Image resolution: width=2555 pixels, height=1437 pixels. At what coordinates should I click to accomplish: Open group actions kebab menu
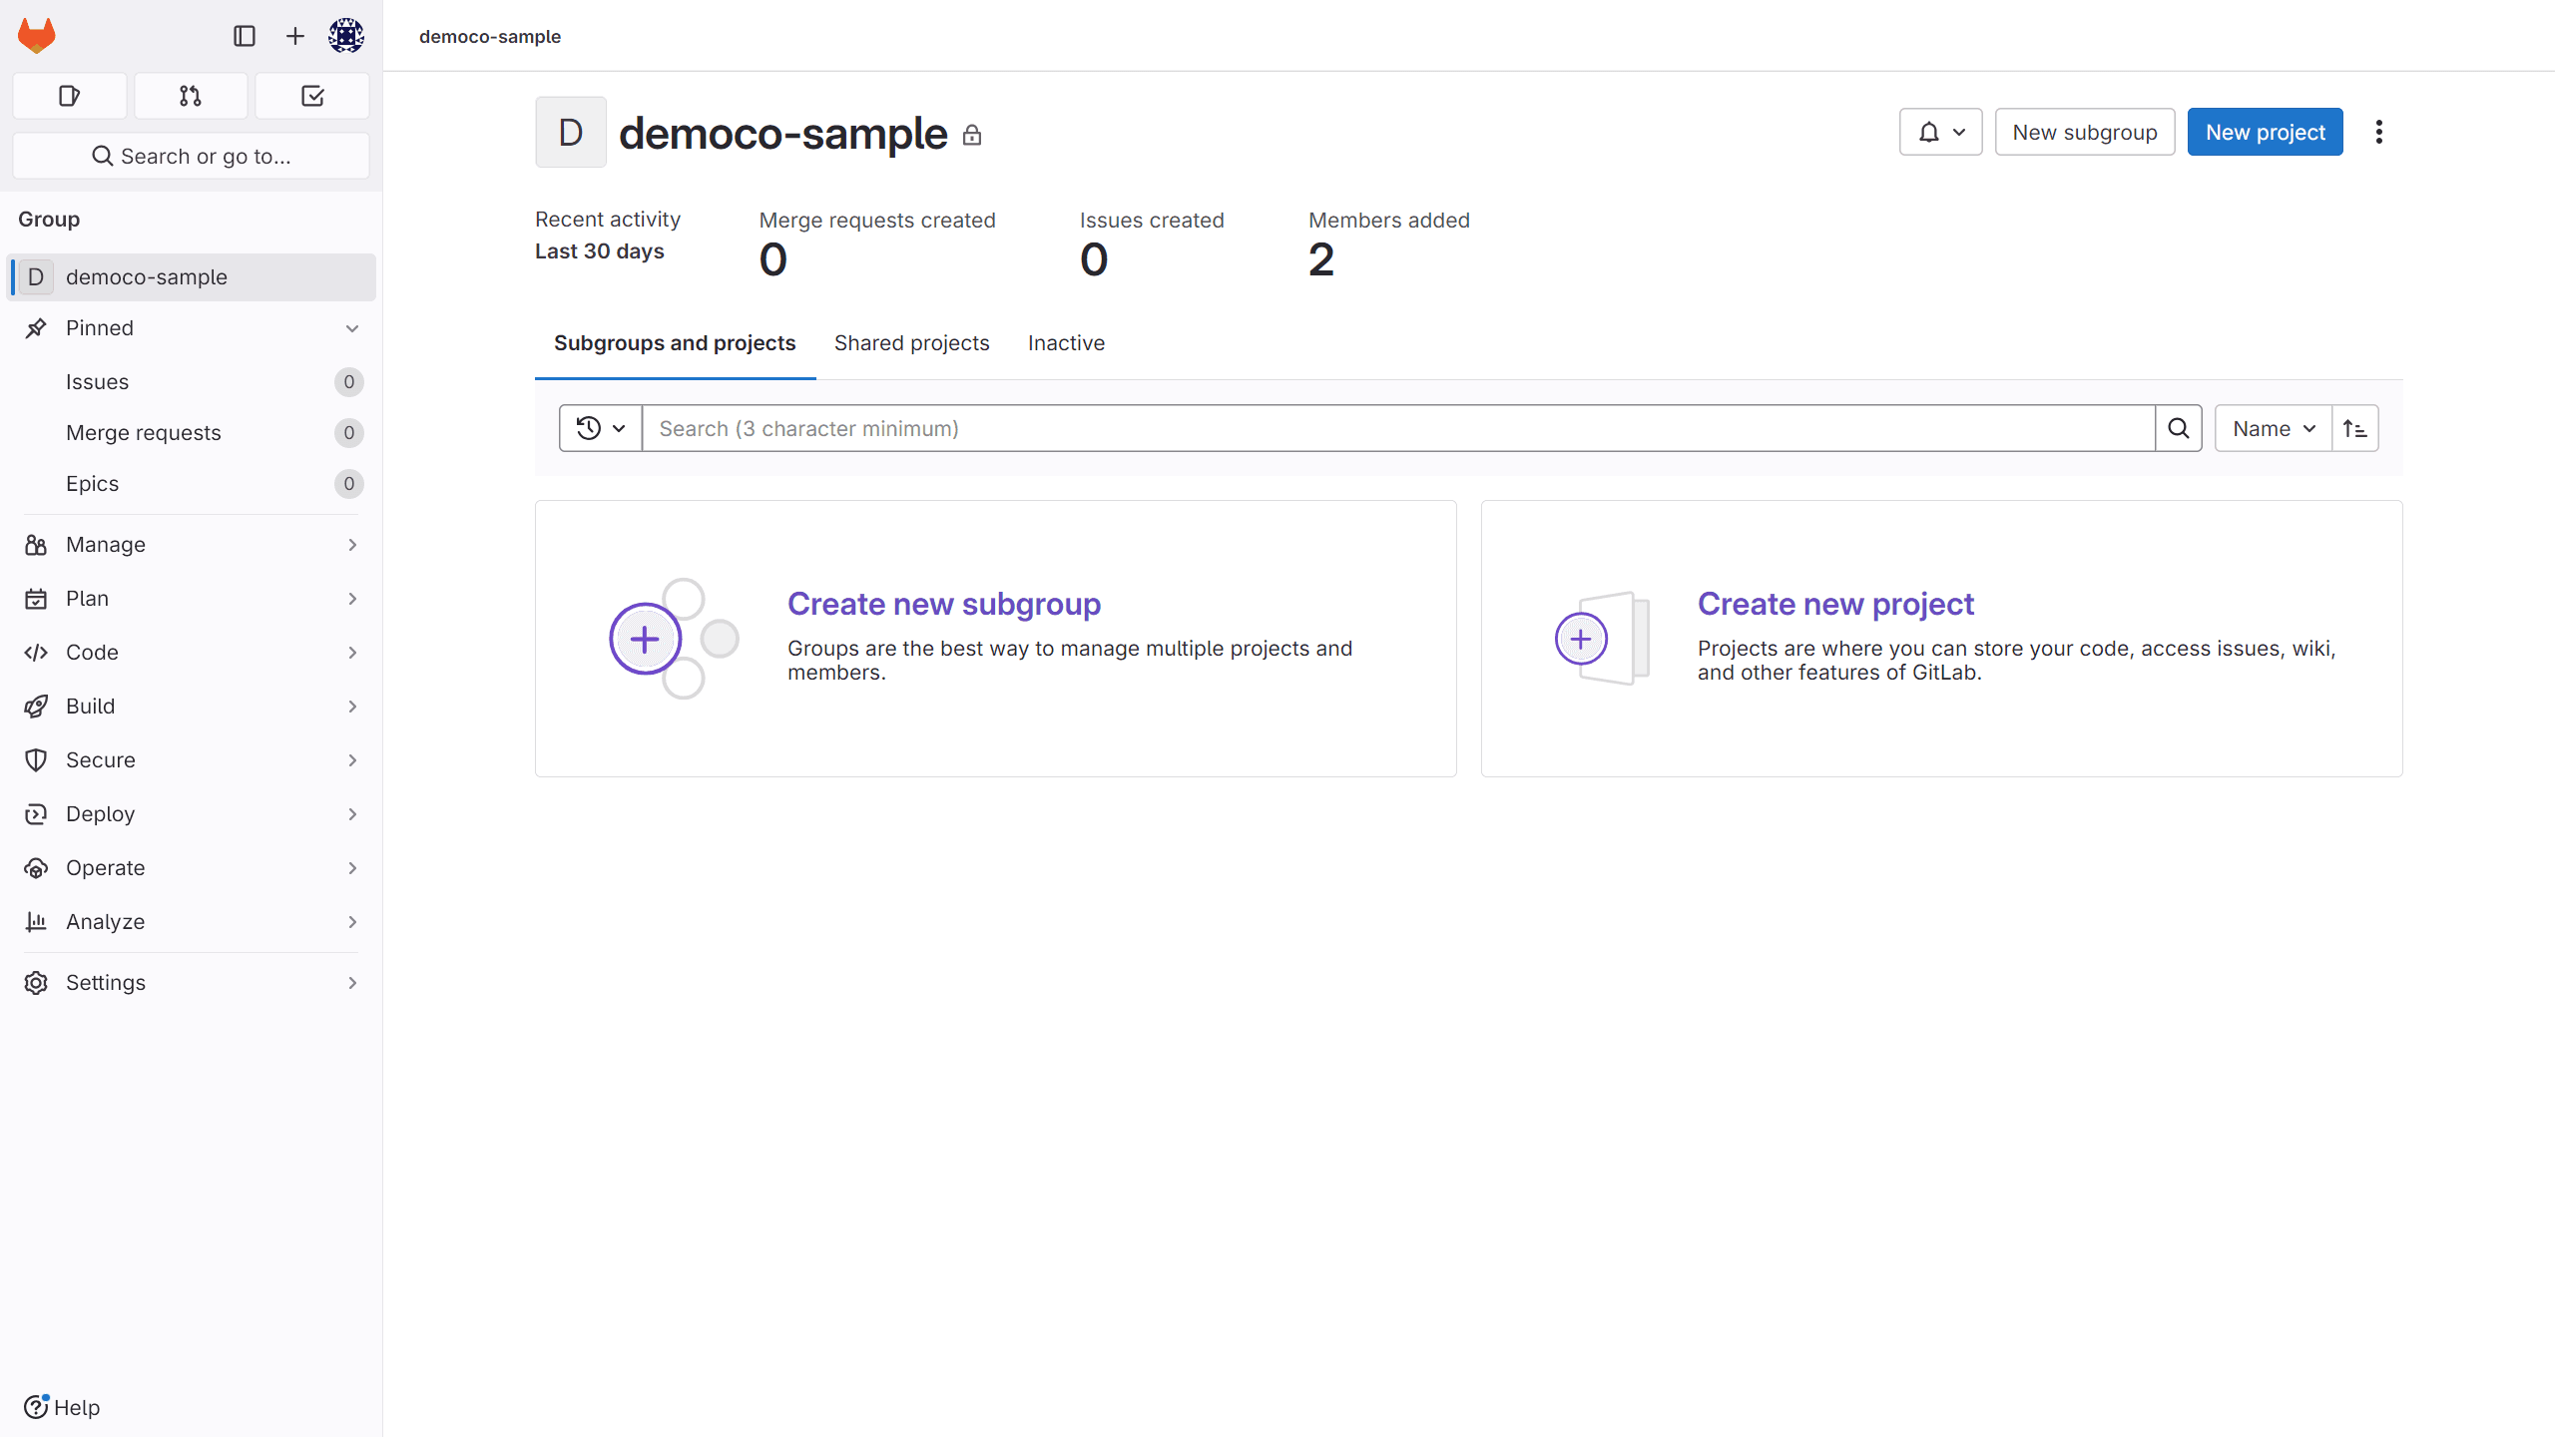2379,132
